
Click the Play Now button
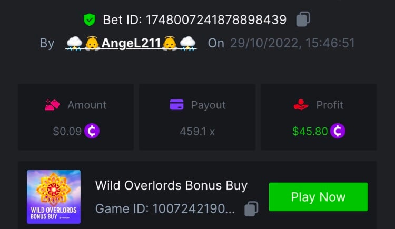(319, 197)
